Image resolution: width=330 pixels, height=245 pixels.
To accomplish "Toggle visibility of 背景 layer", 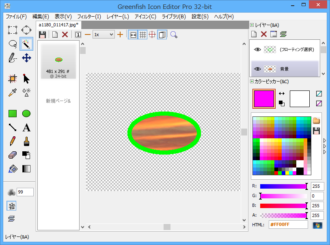I will tap(257, 69).
